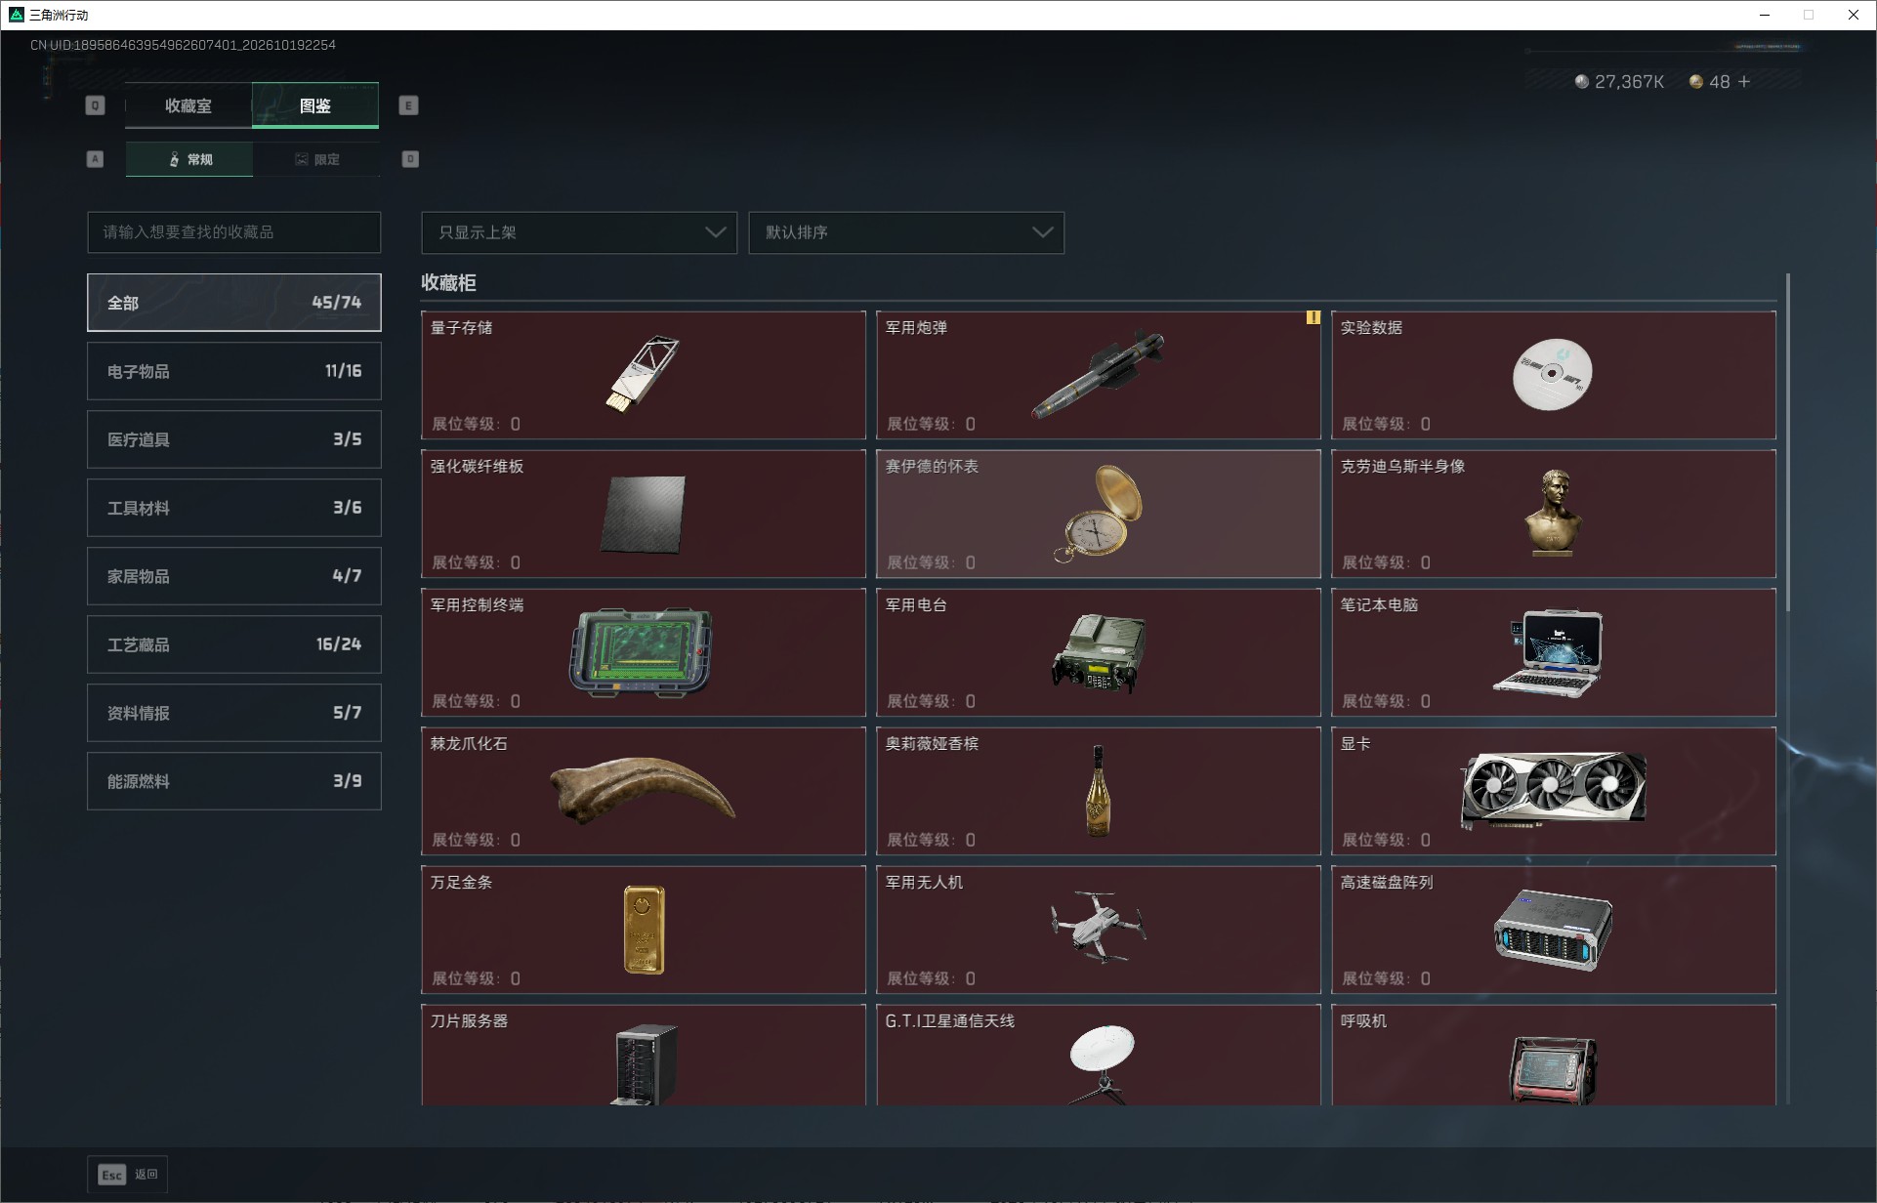Click the Esc 返回 back button
This screenshot has height=1203, width=1877.
coord(128,1175)
